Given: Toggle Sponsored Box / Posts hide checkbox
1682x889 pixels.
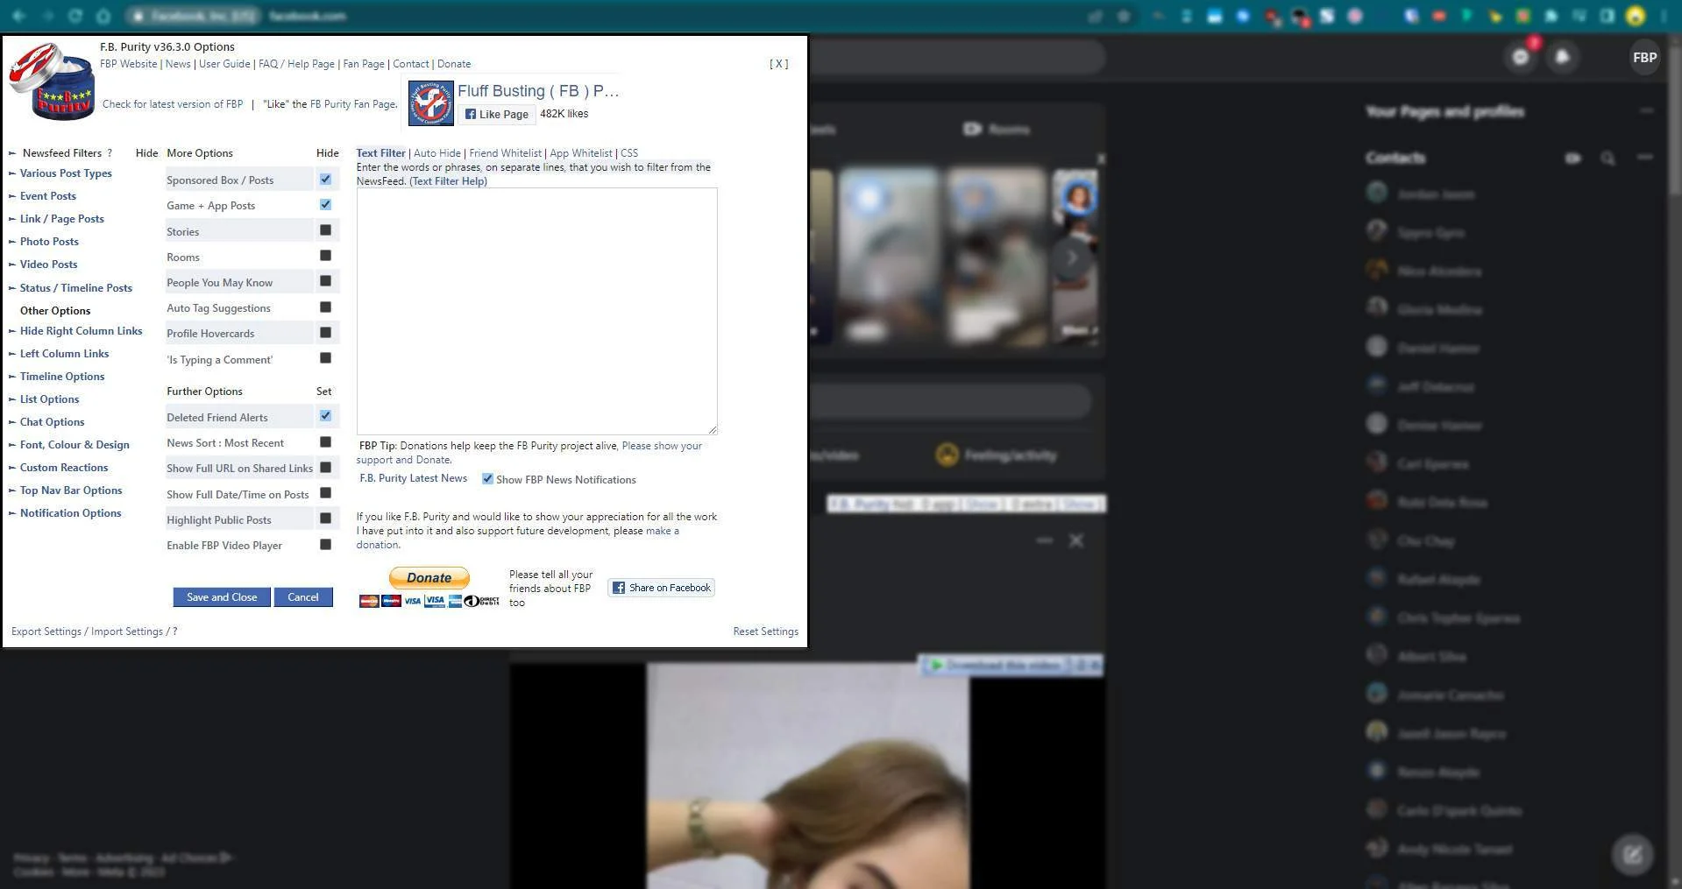Looking at the screenshot, I should (x=325, y=180).
